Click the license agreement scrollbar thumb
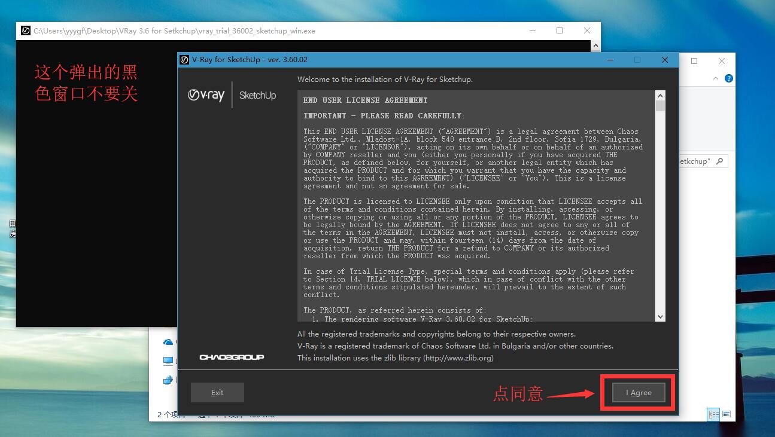 [660, 106]
